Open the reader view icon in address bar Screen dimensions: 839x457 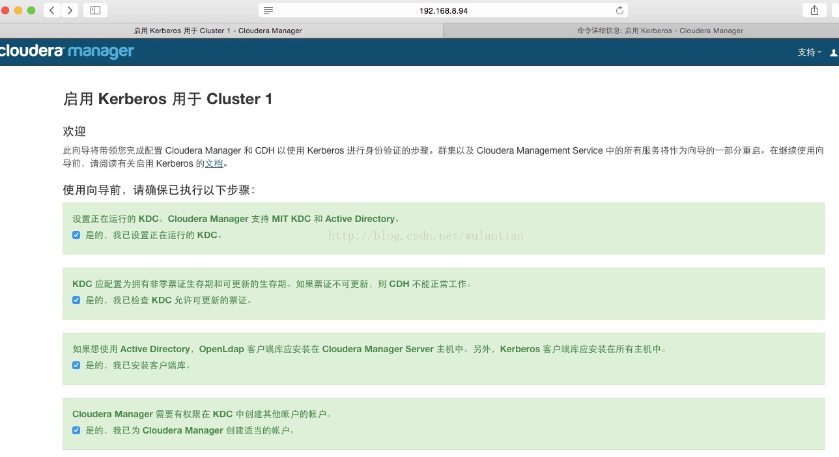[268, 10]
